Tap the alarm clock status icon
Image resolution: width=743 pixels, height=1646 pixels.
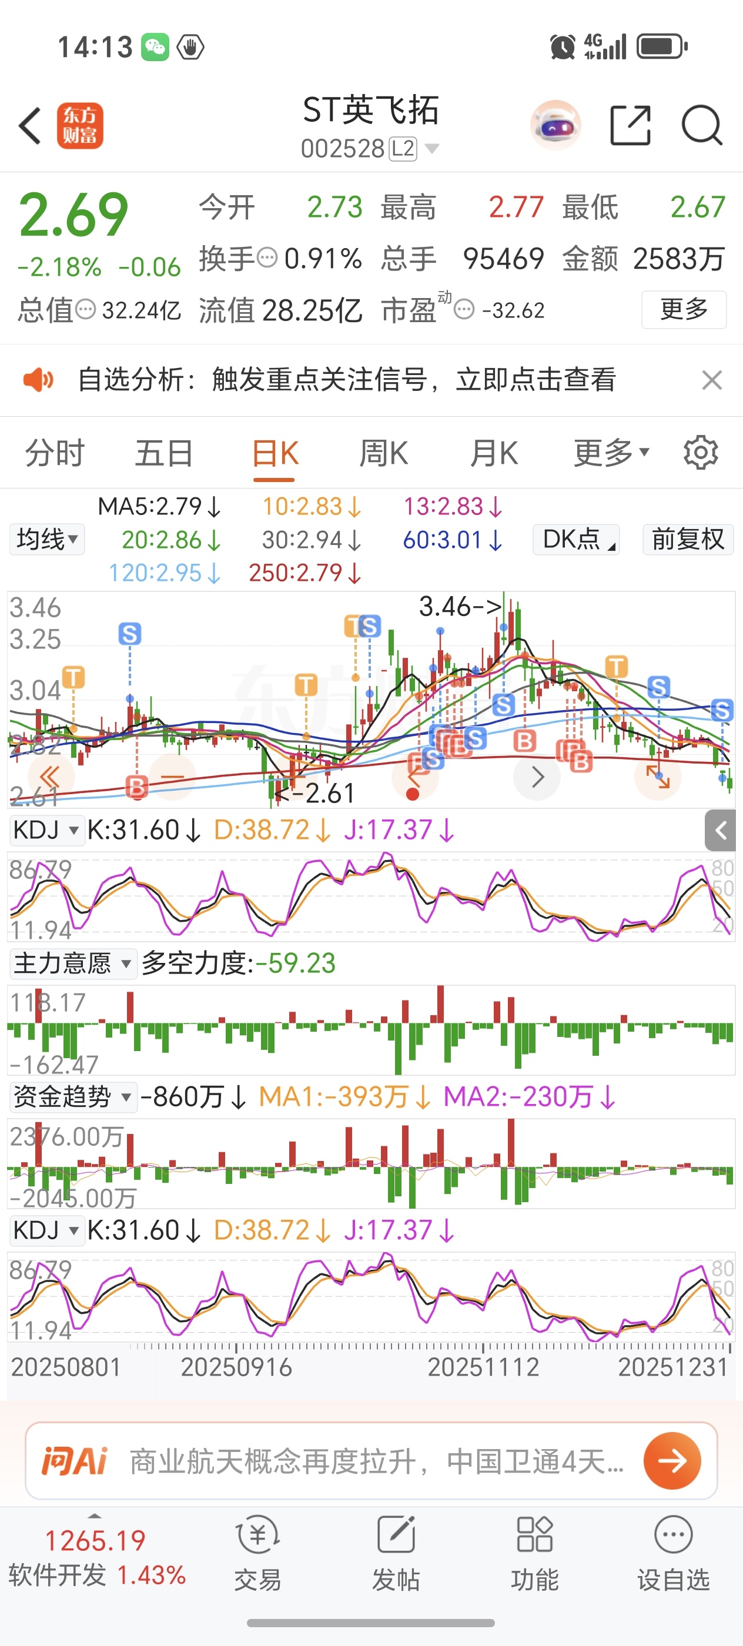562,47
